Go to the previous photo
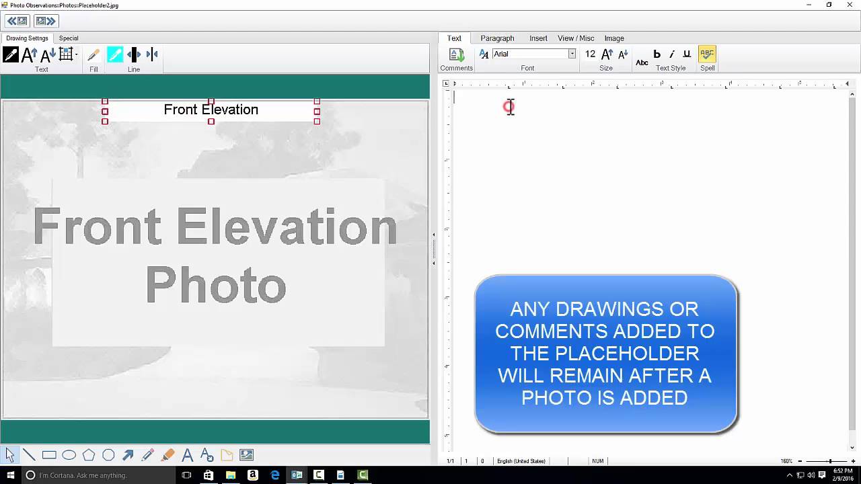This screenshot has height=484, width=861. coord(17,21)
